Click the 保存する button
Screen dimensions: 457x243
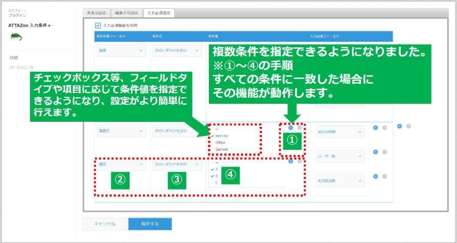150,224
